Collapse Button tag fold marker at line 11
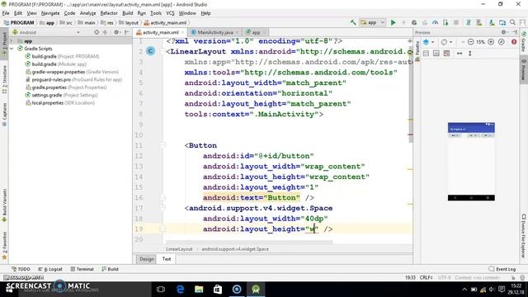The height and width of the screenshot is (297, 528). [x=163, y=145]
